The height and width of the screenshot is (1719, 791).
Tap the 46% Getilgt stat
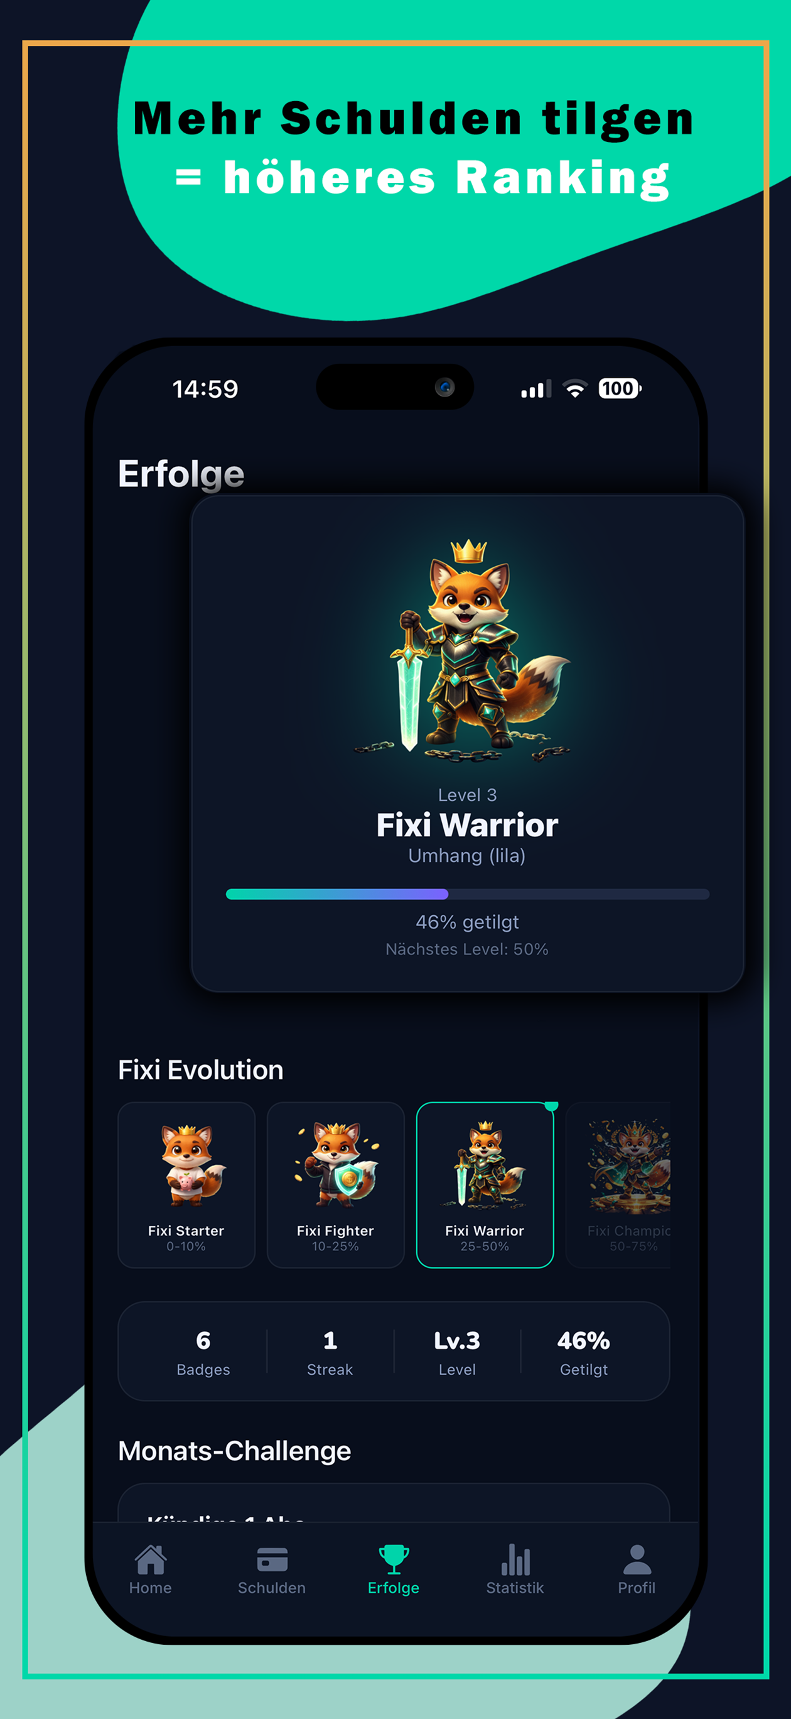click(x=584, y=1352)
